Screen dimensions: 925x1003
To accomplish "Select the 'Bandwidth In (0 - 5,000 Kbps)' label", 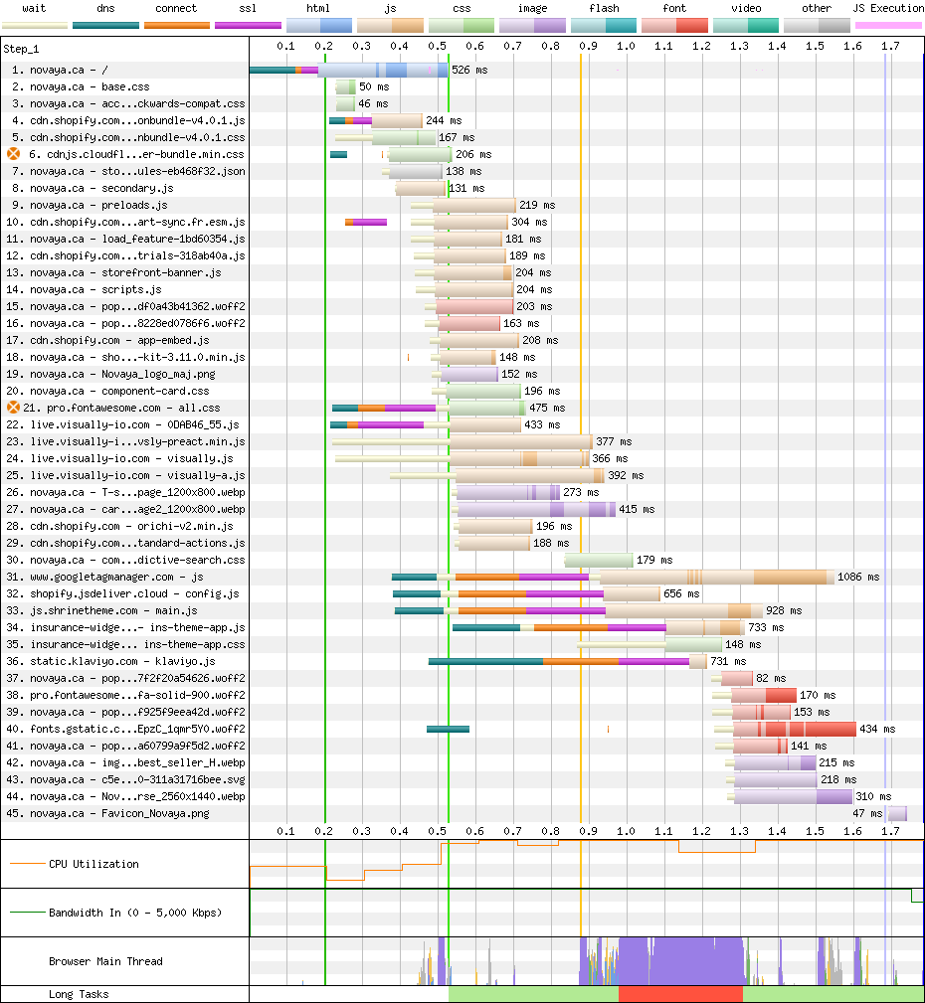I will click(x=135, y=913).
